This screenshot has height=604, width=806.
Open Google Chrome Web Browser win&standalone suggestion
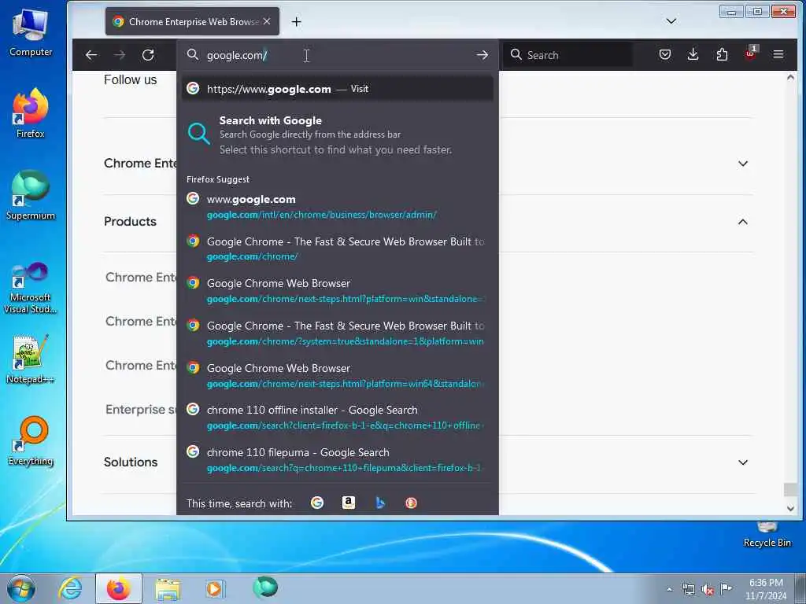tap(337, 291)
